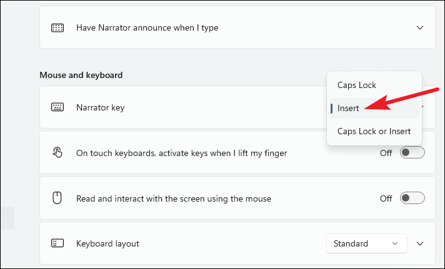Image resolution: width=445 pixels, height=269 pixels.
Task: Choose Caps Lock as Narrator key
Action: coord(357,85)
